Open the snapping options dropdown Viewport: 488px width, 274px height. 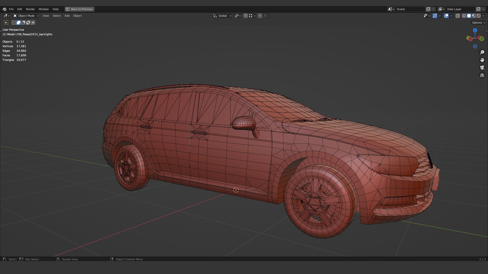click(252, 16)
